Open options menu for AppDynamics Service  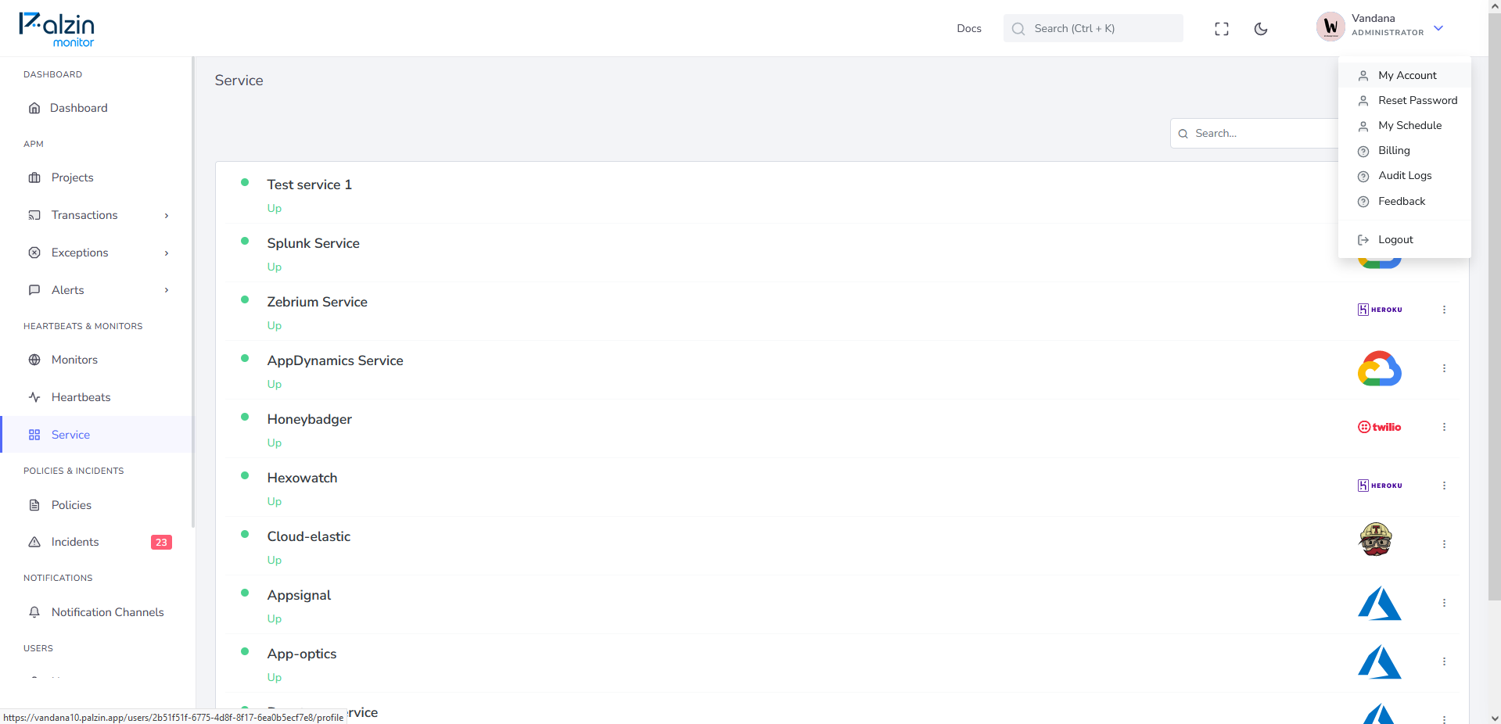coord(1444,368)
